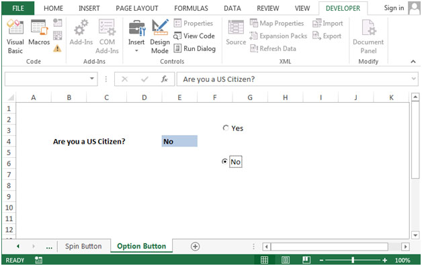
Task: Switch to Page Layout view
Action: [286, 260]
